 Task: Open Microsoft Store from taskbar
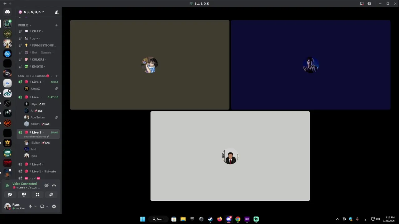pyautogui.click(x=174, y=219)
